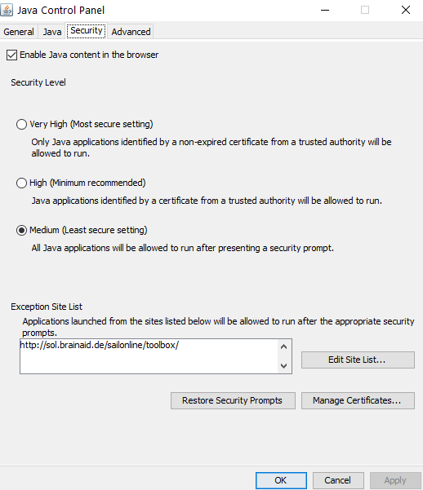The image size is (423, 490).
Task: Select Very High security level
Action: point(21,125)
